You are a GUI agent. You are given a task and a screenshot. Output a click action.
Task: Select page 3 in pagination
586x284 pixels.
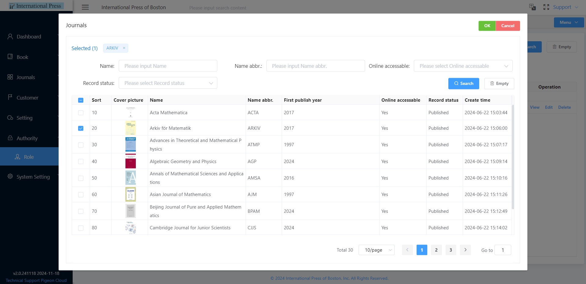click(x=451, y=250)
